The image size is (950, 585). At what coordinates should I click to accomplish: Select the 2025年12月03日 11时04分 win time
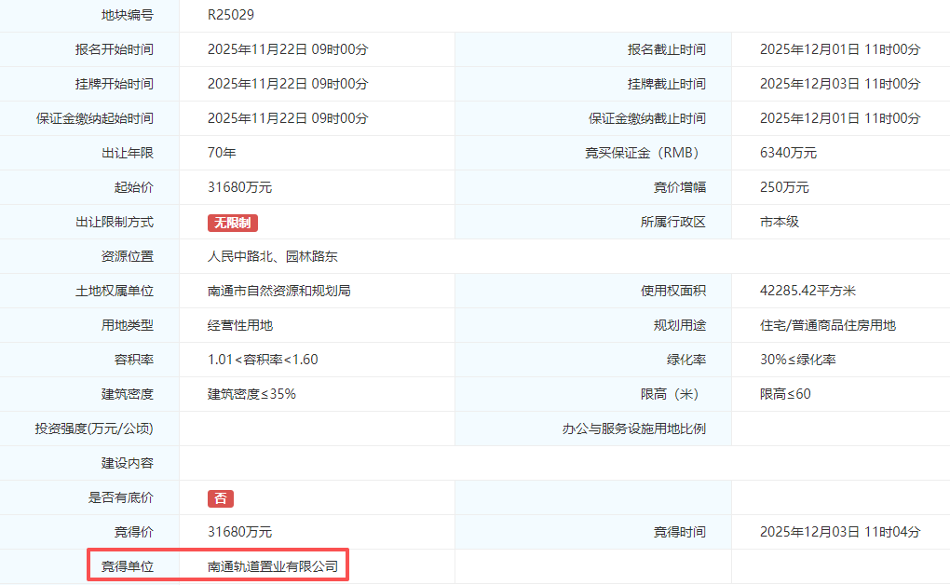[839, 532]
